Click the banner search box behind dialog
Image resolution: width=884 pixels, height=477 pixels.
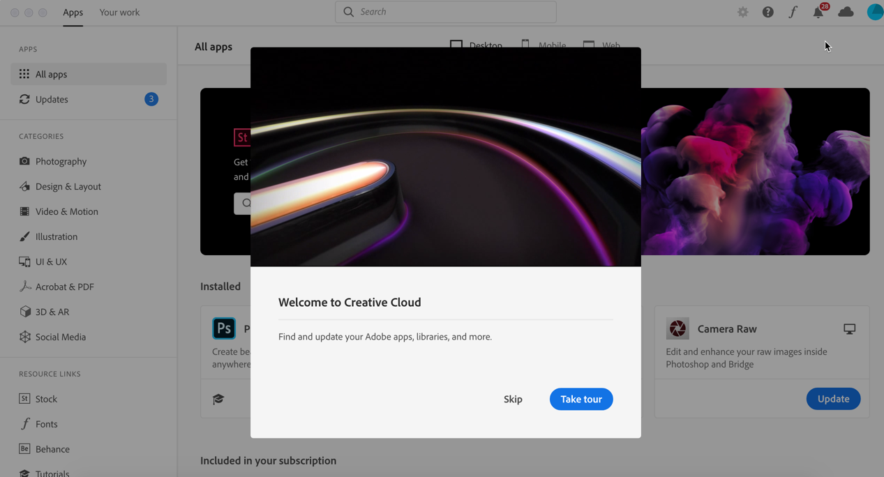242,203
